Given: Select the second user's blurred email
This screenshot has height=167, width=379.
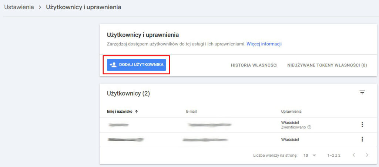Looking at the screenshot, I should coord(205,140).
